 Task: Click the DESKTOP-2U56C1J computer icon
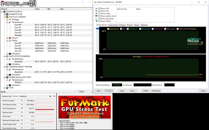click(x=4, y=12)
